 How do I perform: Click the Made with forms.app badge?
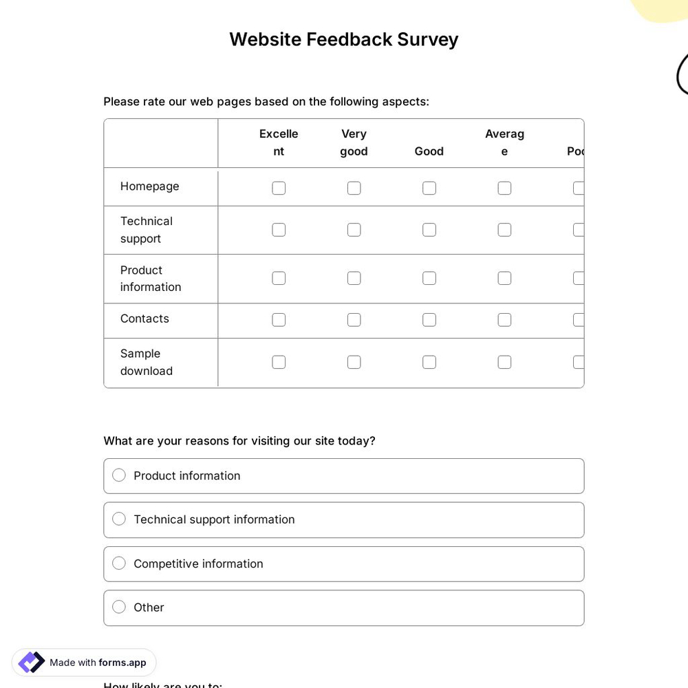(x=83, y=662)
